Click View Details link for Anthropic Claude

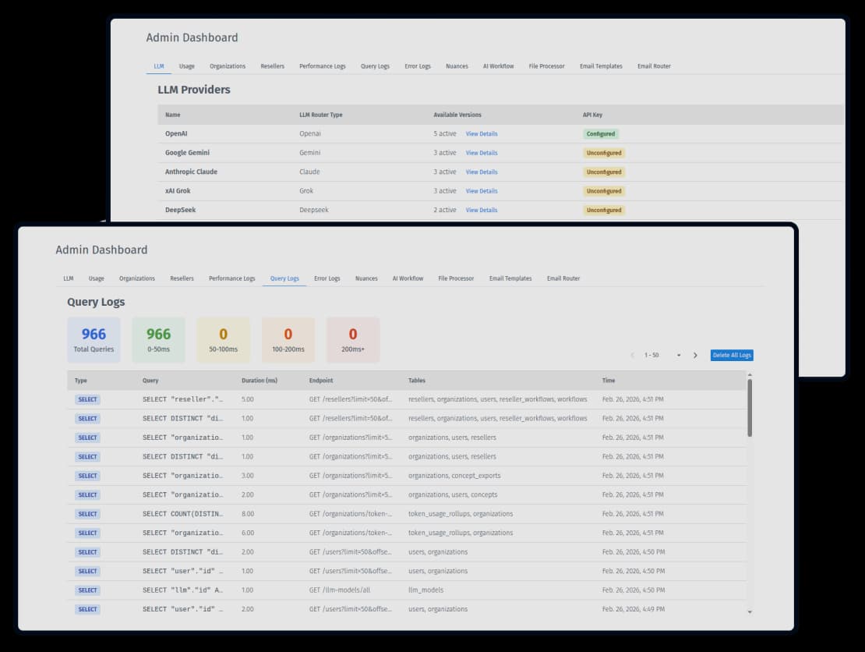click(x=482, y=172)
